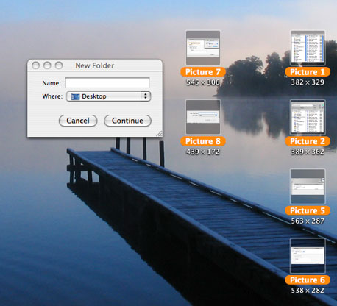Select the Picture 7 desktop thumbnail
337x306 pixels.
point(203,48)
